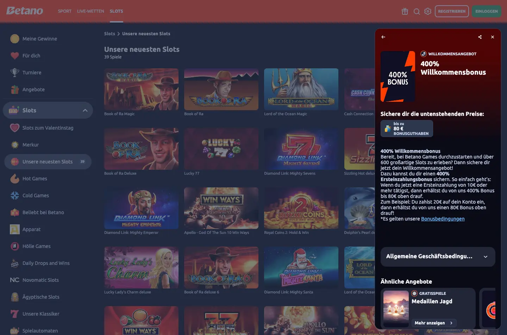Screen dimensions: 507x335
Task: Close the welcome offer panel
Action: click(493, 37)
